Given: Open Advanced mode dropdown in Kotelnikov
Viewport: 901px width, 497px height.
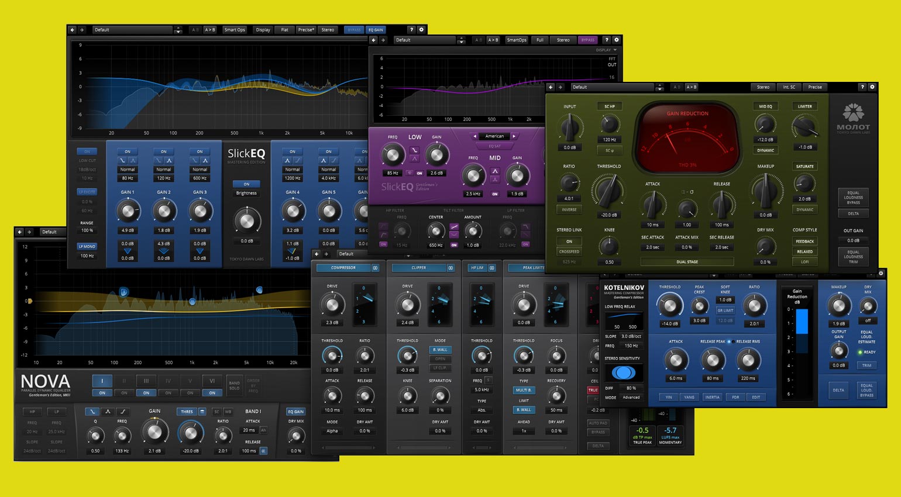Looking at the screenshot, I should point(631,397).
